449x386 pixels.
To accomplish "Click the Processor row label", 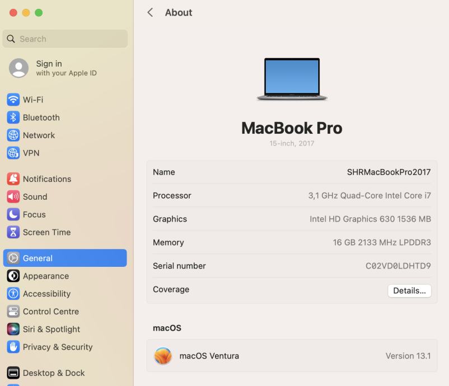I will [x=172, y=195].
